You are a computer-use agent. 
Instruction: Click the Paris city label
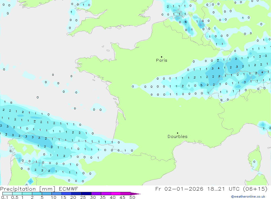coord(162,60)
